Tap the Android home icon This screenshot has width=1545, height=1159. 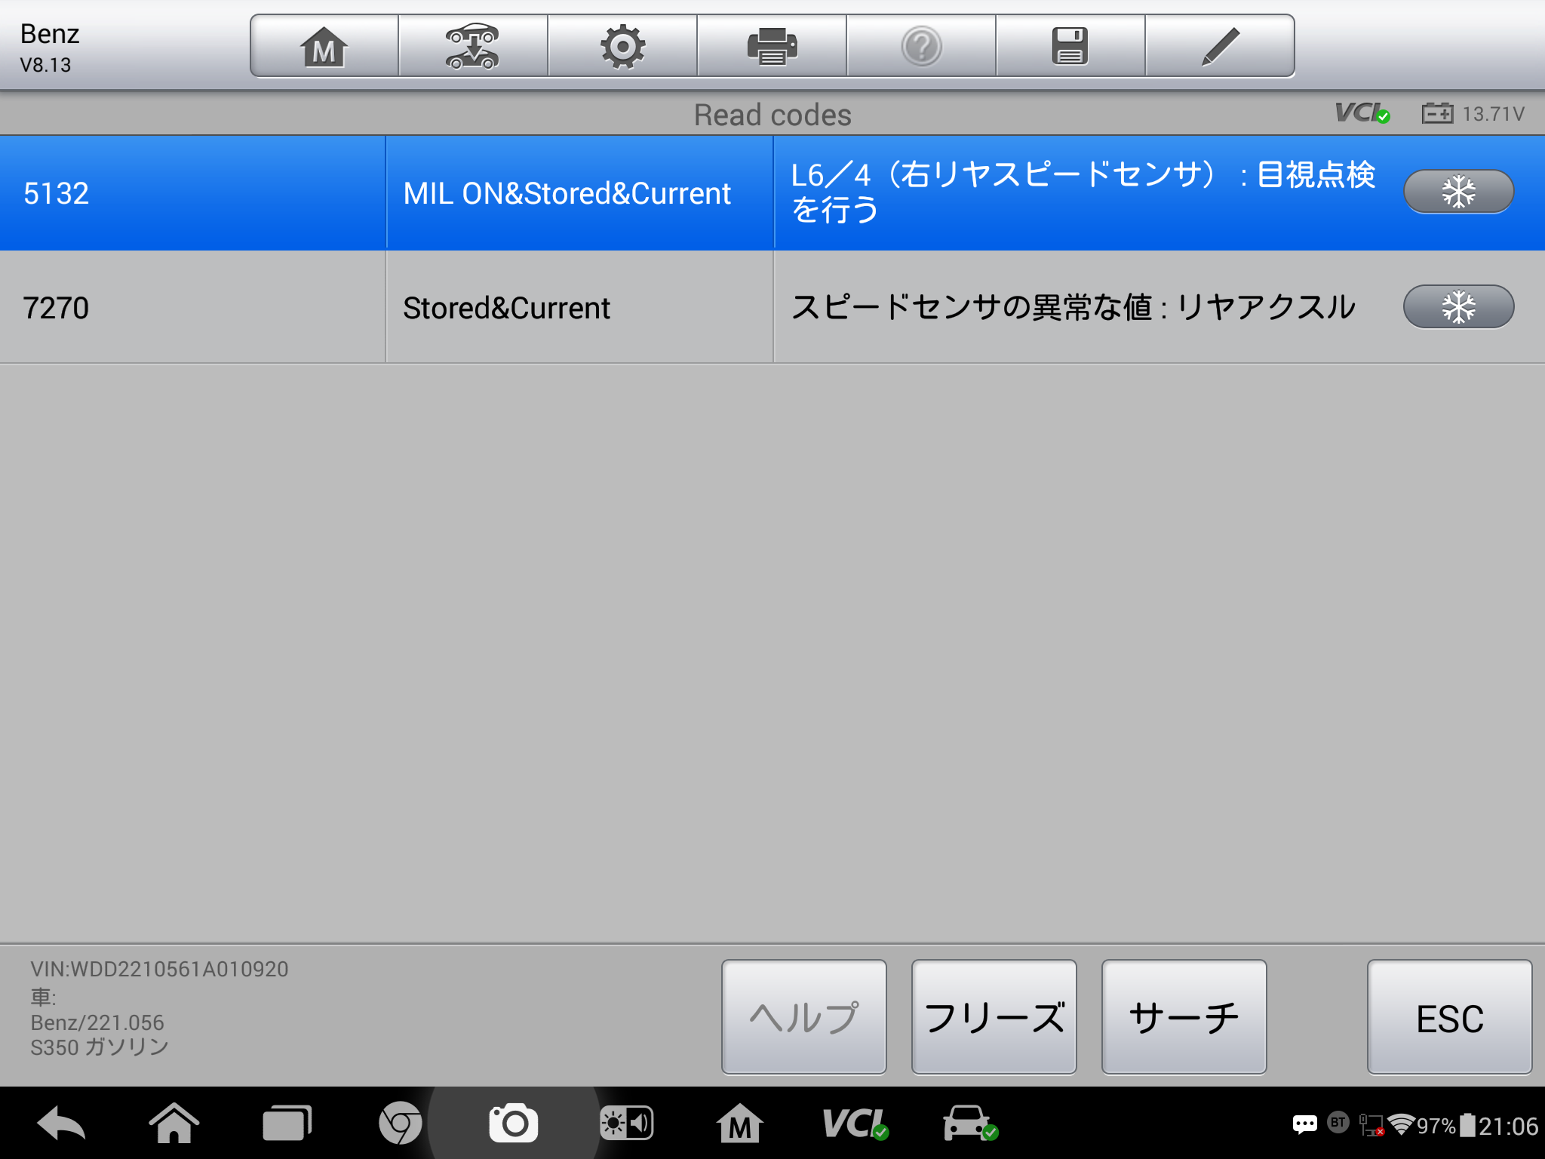click(x=174, y=1124)
